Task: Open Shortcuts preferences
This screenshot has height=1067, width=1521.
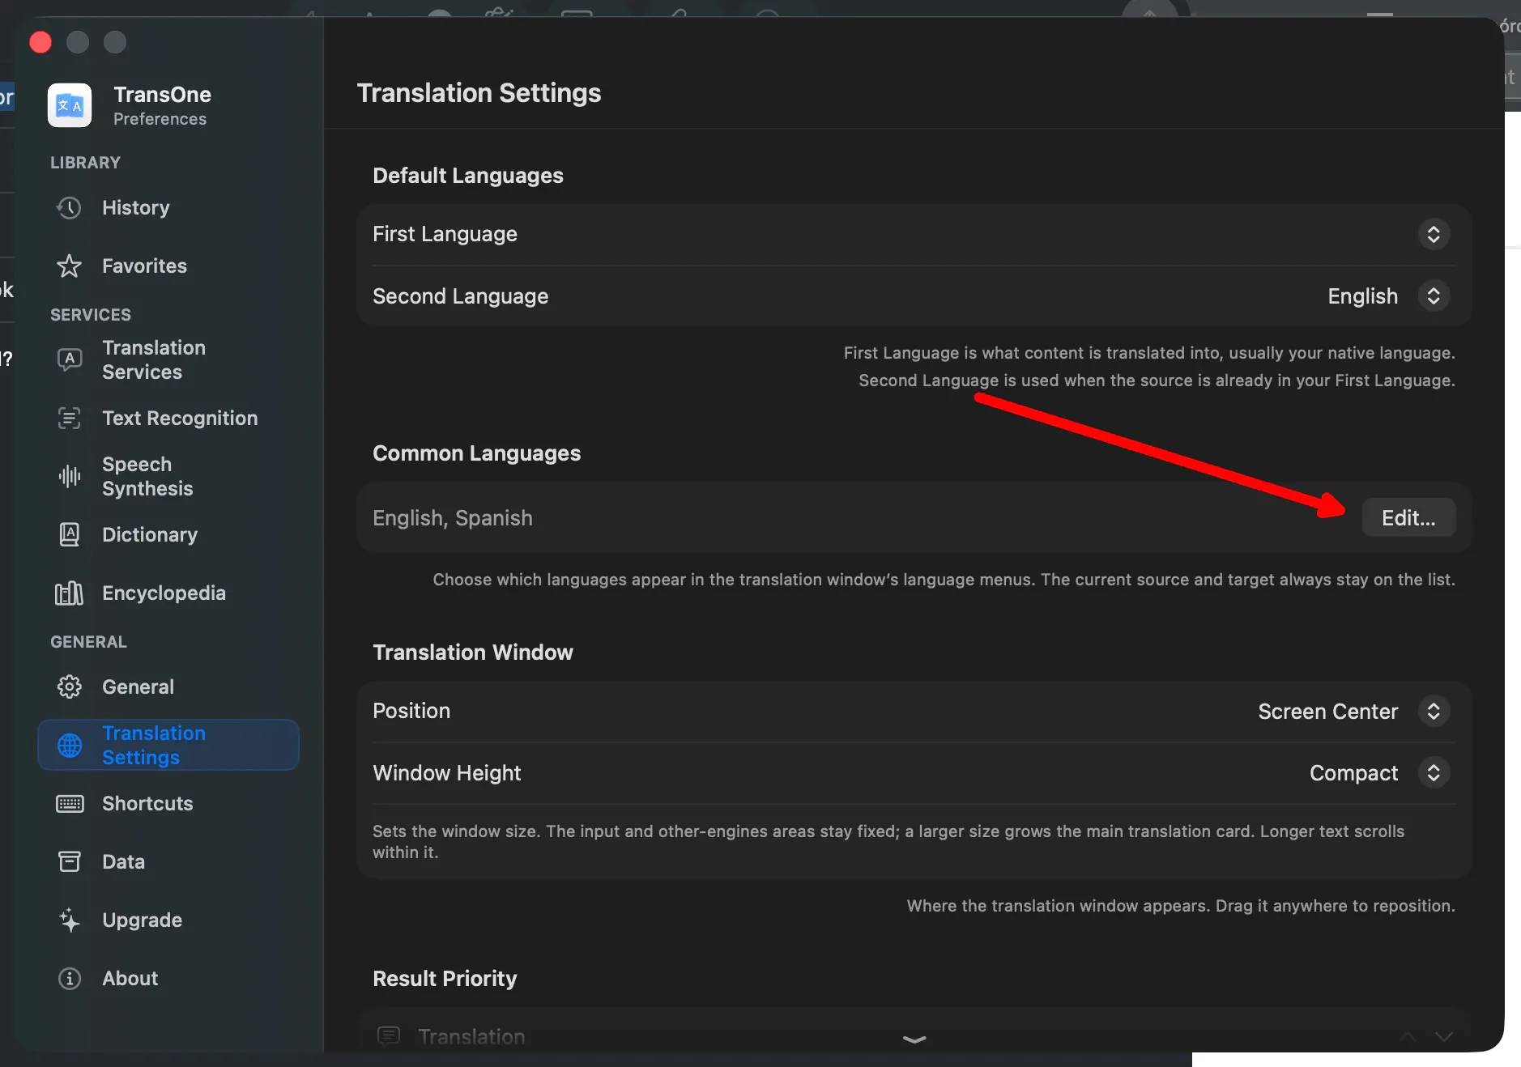Action: [x=168, y=804]
